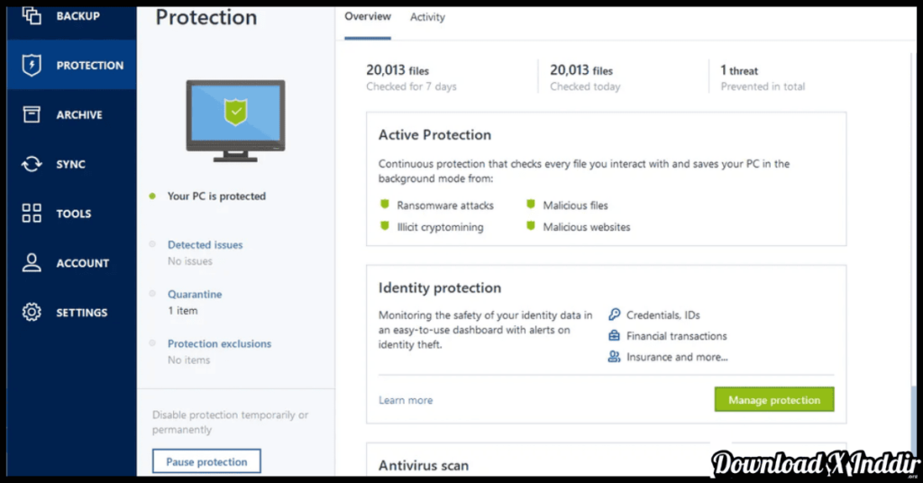Click the Illicit cryptomining shield icon
This screenshot has height=483, width=923.
[x=385, y=226]
